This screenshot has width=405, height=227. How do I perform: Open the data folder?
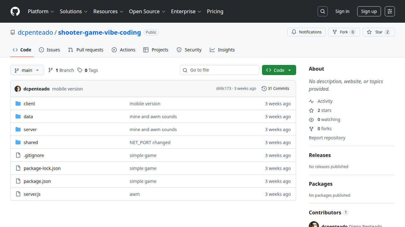coord(28,117)
